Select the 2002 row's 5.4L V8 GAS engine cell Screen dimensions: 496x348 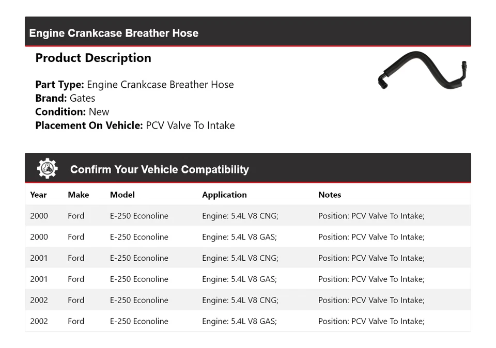(239, 321)
